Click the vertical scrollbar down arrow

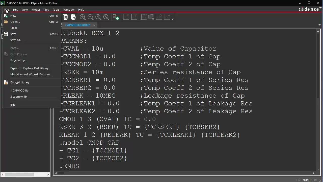tap(318, 169)
